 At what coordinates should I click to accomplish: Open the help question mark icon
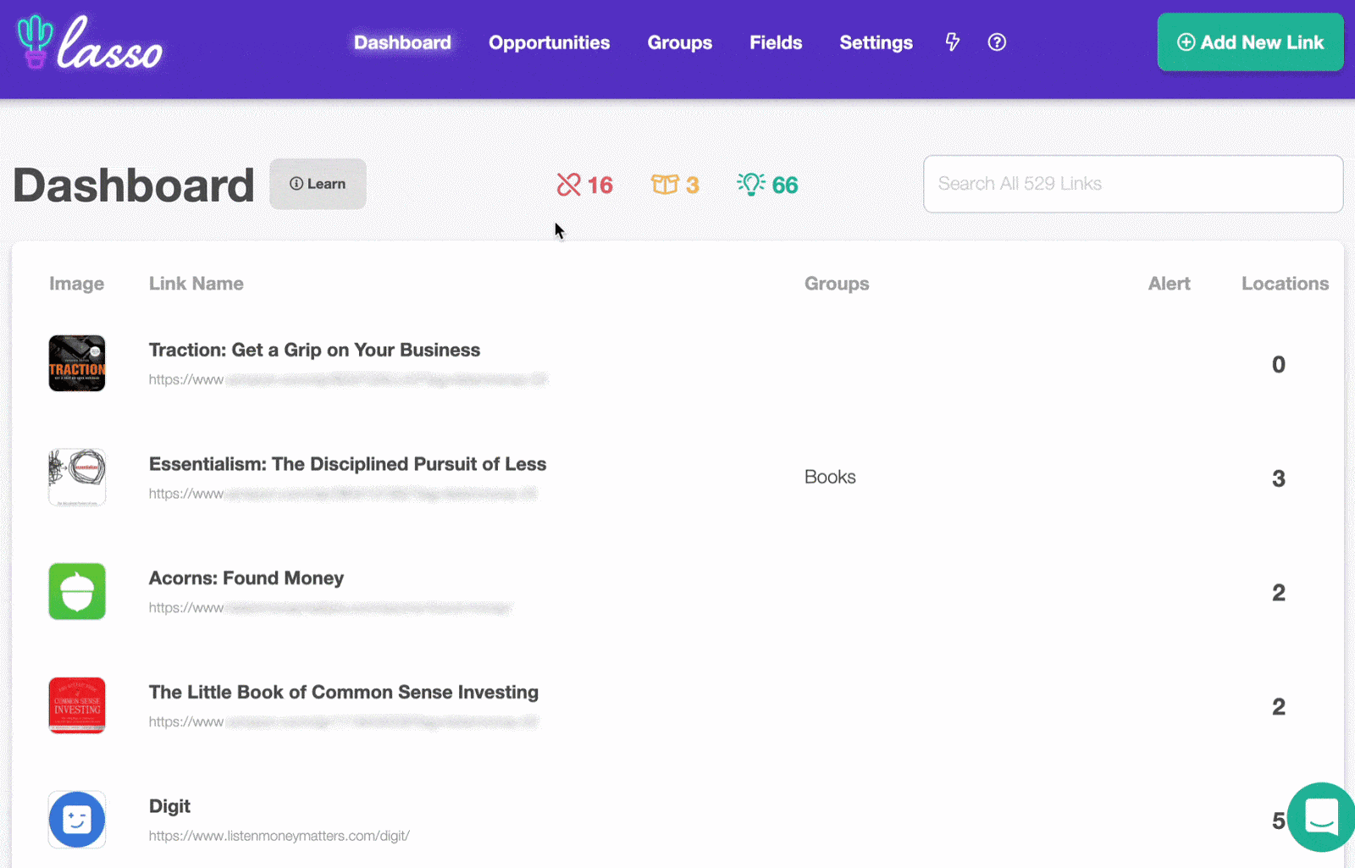click(997, 42)
